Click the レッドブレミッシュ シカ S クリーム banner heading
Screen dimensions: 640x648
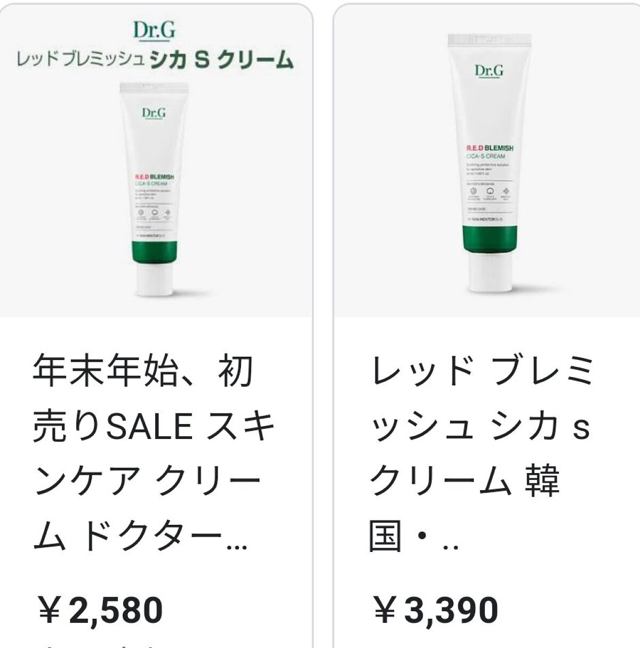click(x=155, y=60)
